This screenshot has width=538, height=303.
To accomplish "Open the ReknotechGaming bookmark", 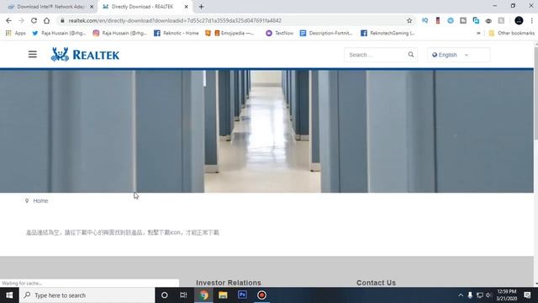I will (x=388, y=33).
